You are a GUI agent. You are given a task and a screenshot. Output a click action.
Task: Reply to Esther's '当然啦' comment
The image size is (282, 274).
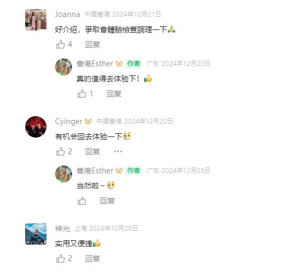coord(107,201)
